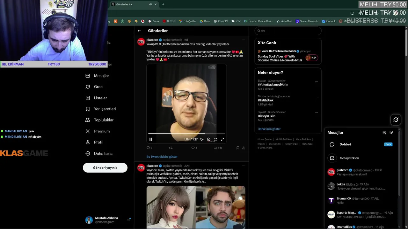This screenshot has width=408, height=229.
Task: Reply to the YakupTV post
Action: [149, 148]
